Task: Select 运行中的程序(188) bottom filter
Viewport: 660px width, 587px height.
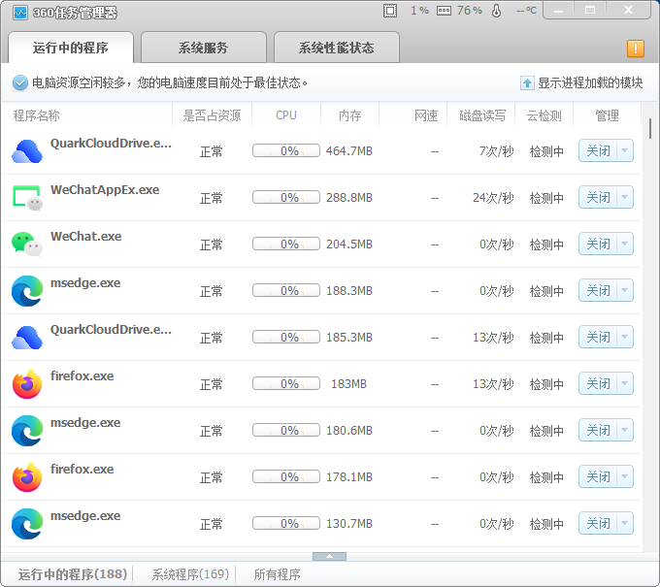Action: click(x=73, y=574)
